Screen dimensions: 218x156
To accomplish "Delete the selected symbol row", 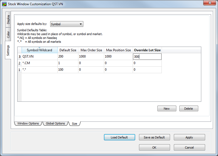I will (x=189, y=109).
